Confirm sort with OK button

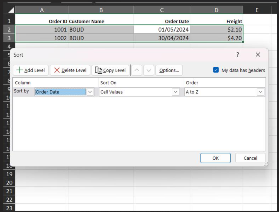click(x=215, y=158)
